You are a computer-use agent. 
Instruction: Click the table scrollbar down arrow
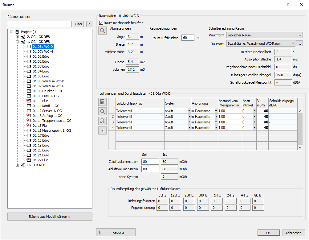300,148
